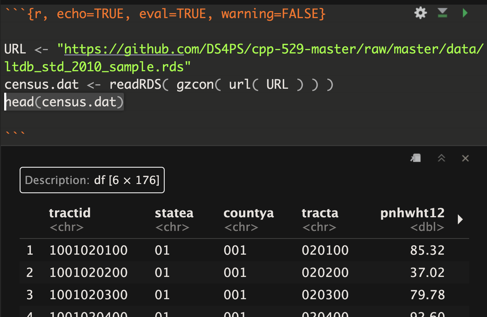Click the tracta column header
Screen dimensions: 487x317
(320, 213)
